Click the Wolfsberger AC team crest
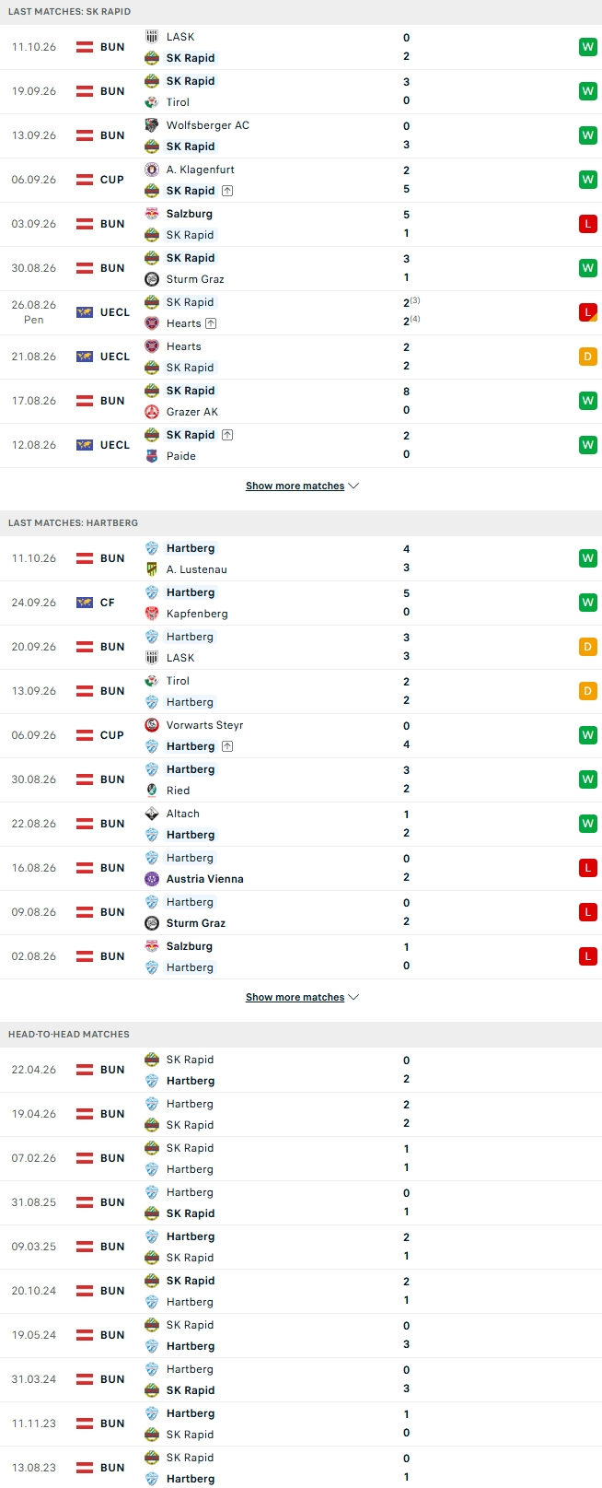This screenshot has height=1488, width=602. pyautogui.click(x=152, y=125)
